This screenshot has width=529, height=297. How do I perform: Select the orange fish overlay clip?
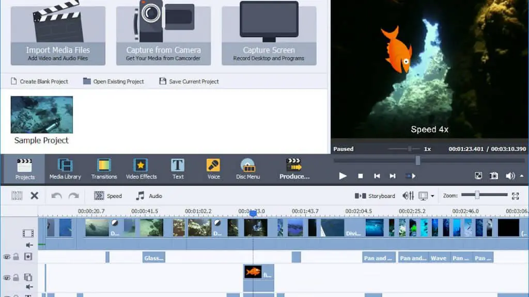[259, 272]
